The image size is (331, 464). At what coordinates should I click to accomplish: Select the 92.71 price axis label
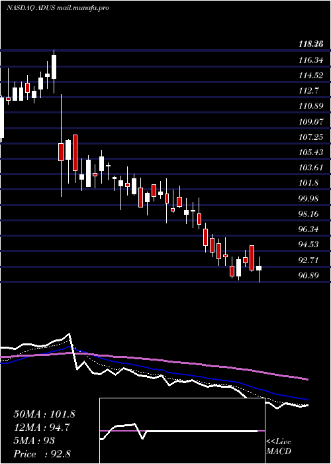(x=308, y=261)
